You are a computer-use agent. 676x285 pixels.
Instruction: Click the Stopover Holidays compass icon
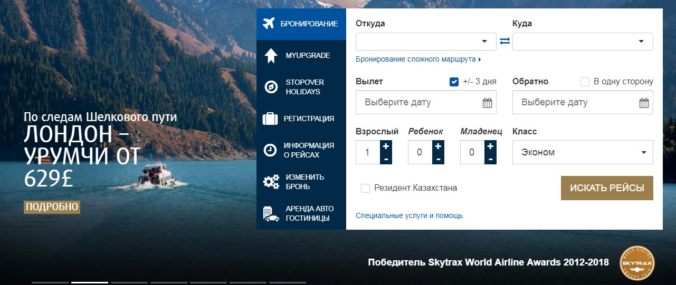(271, 87)
